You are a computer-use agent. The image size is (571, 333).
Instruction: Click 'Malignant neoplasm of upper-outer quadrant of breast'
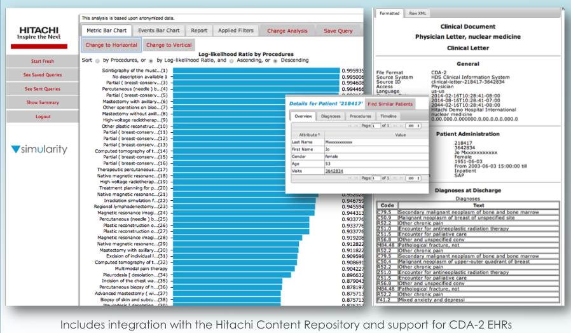(464, 261)
